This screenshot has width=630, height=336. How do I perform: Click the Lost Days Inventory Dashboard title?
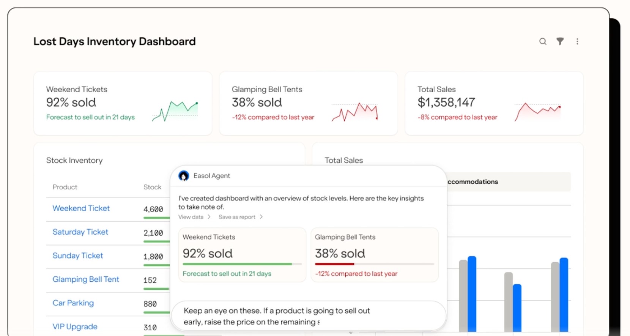tap(115, 41)
